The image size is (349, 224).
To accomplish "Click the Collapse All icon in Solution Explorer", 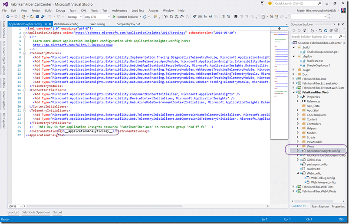I will pos(331,30).
